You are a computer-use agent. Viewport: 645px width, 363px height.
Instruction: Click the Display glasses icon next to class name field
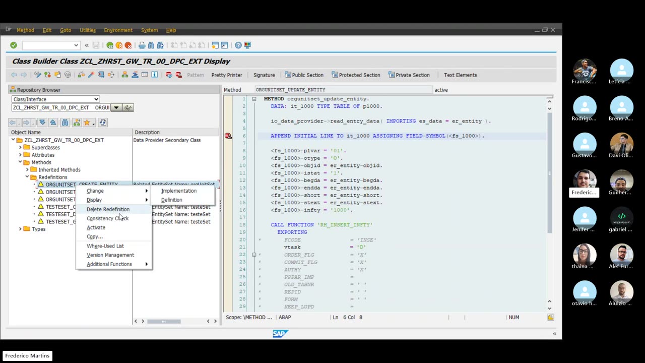(x=128, y=107)
